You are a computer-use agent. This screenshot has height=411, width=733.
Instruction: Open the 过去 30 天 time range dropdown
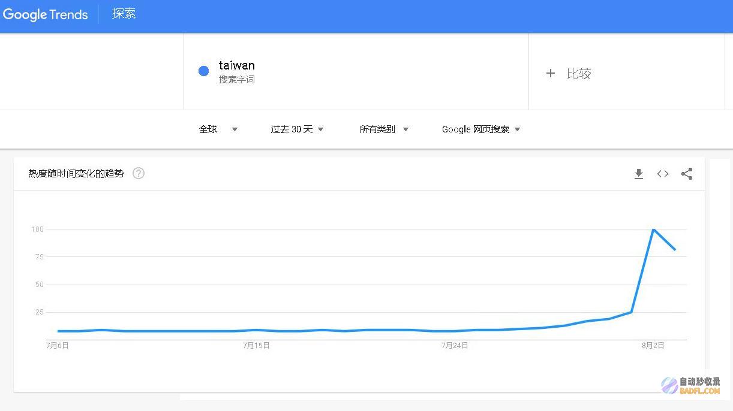(297, 129)
